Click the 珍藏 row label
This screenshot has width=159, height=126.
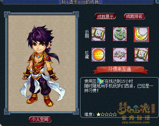click(87, 55)
